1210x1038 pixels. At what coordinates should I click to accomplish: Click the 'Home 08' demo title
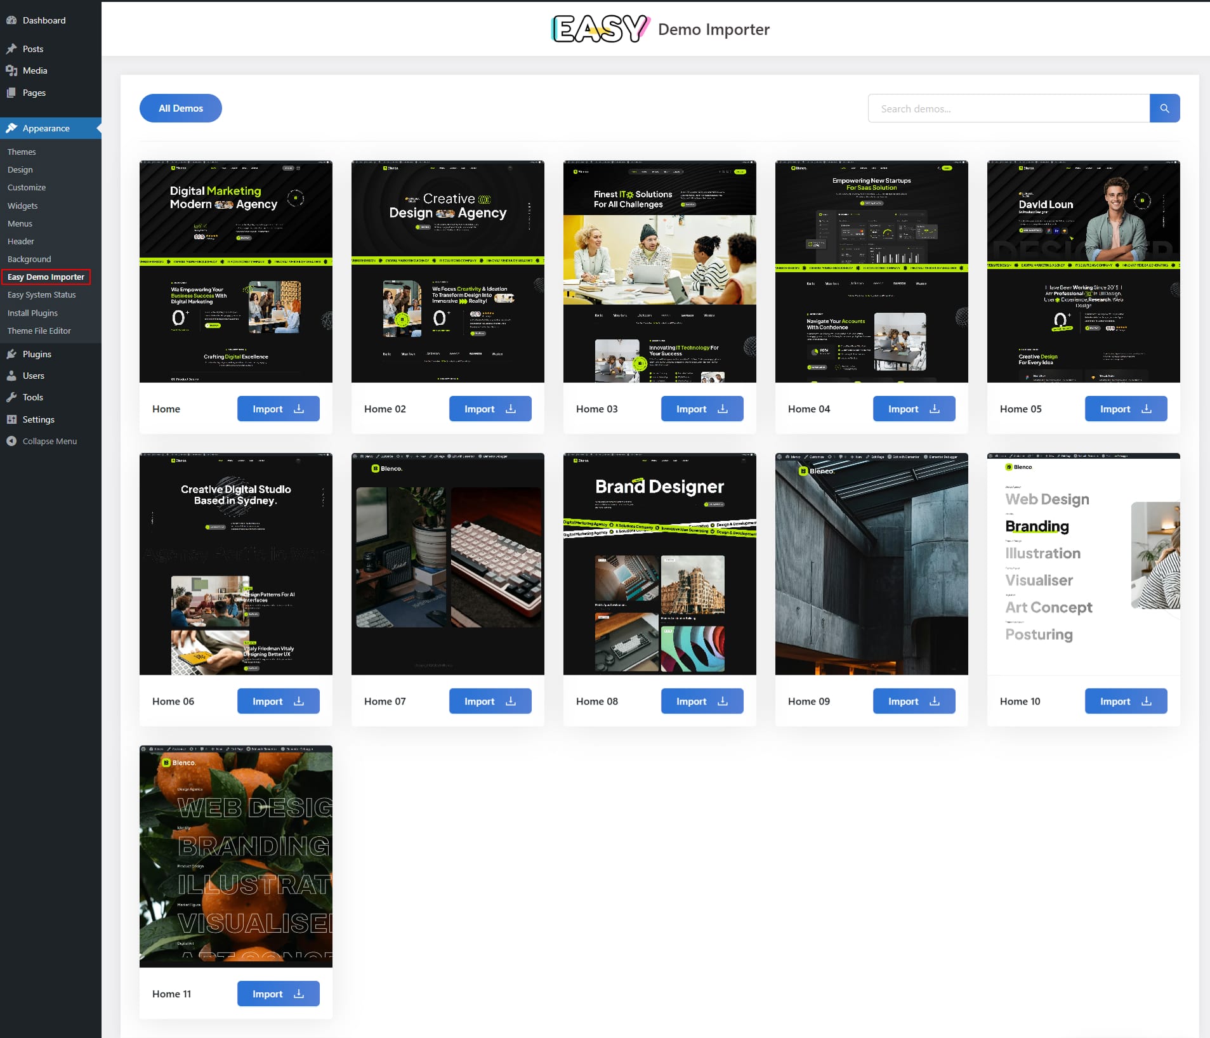(597, 701)
